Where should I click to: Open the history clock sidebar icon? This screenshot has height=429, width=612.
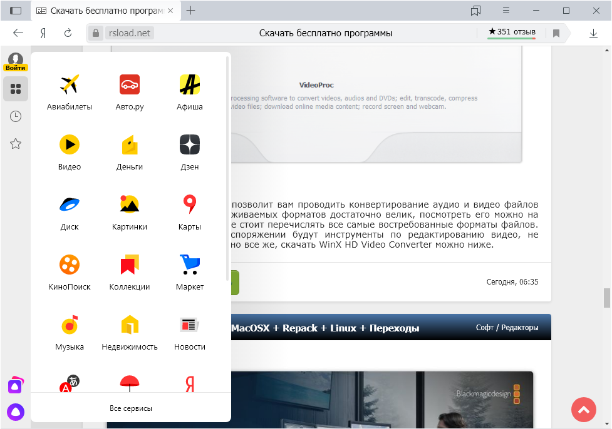(16, 116)
